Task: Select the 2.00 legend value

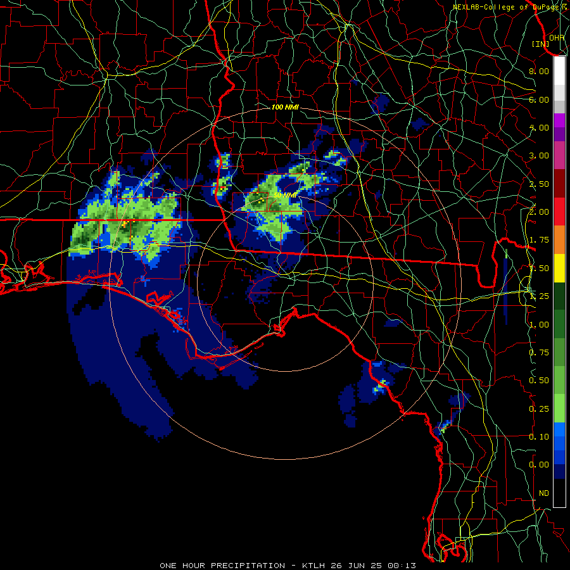Action: 539,212
